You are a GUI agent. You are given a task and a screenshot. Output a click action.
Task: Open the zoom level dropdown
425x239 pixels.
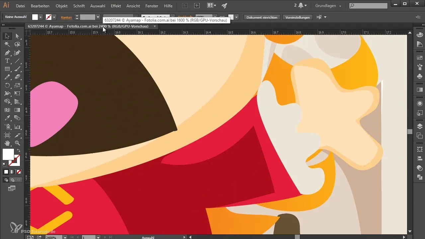[65, 237]
